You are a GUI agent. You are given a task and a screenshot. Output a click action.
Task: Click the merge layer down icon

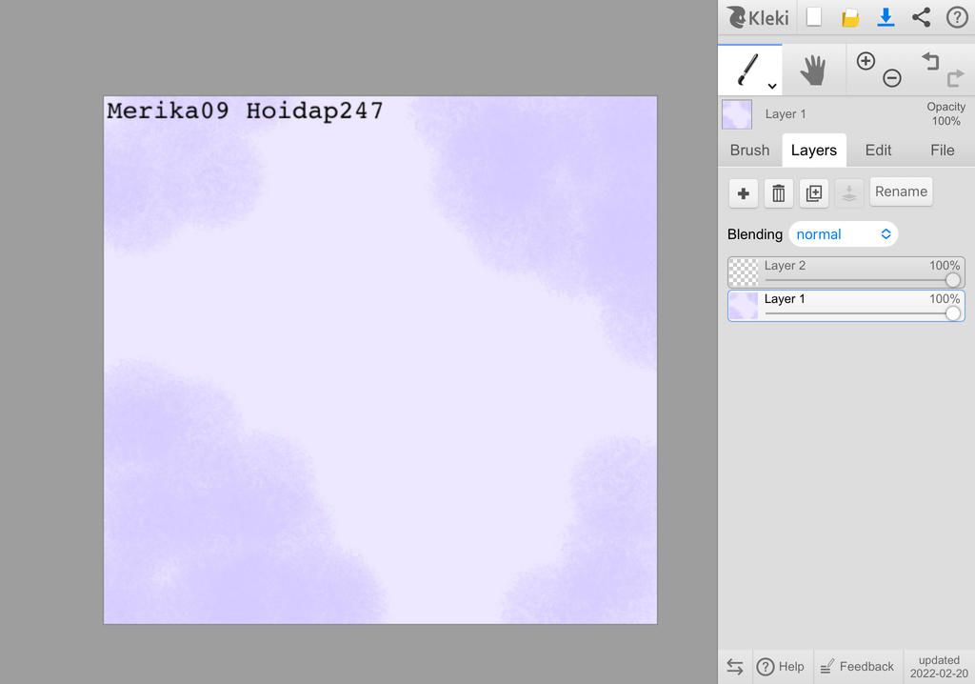pos(848,193)
